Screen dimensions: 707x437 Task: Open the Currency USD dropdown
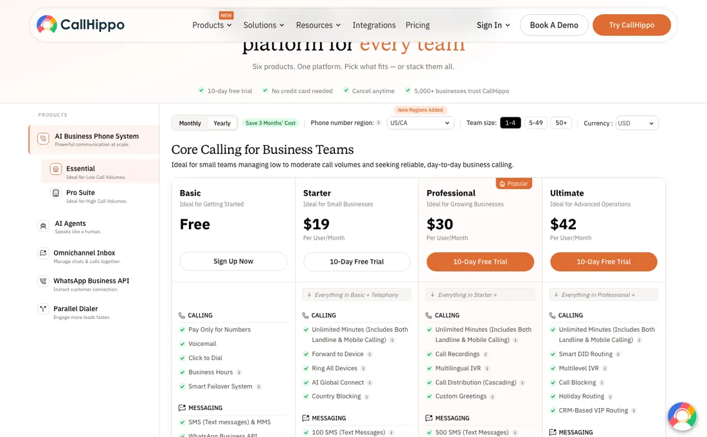tap(636, 123)
